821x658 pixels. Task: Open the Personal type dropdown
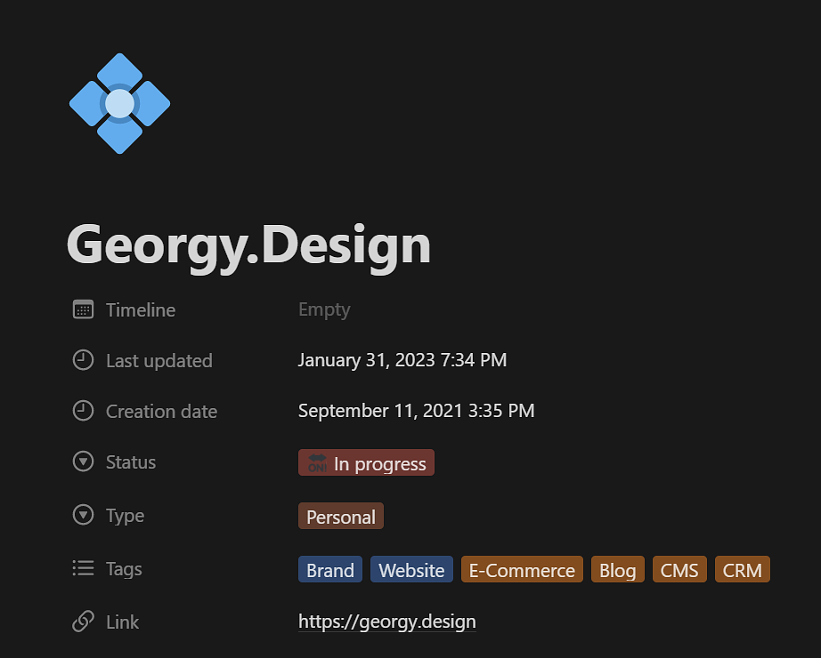click(x=340, y=517)
